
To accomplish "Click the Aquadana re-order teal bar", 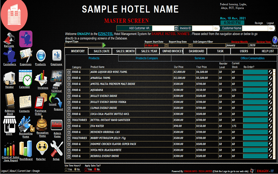I will coord(256,90).
